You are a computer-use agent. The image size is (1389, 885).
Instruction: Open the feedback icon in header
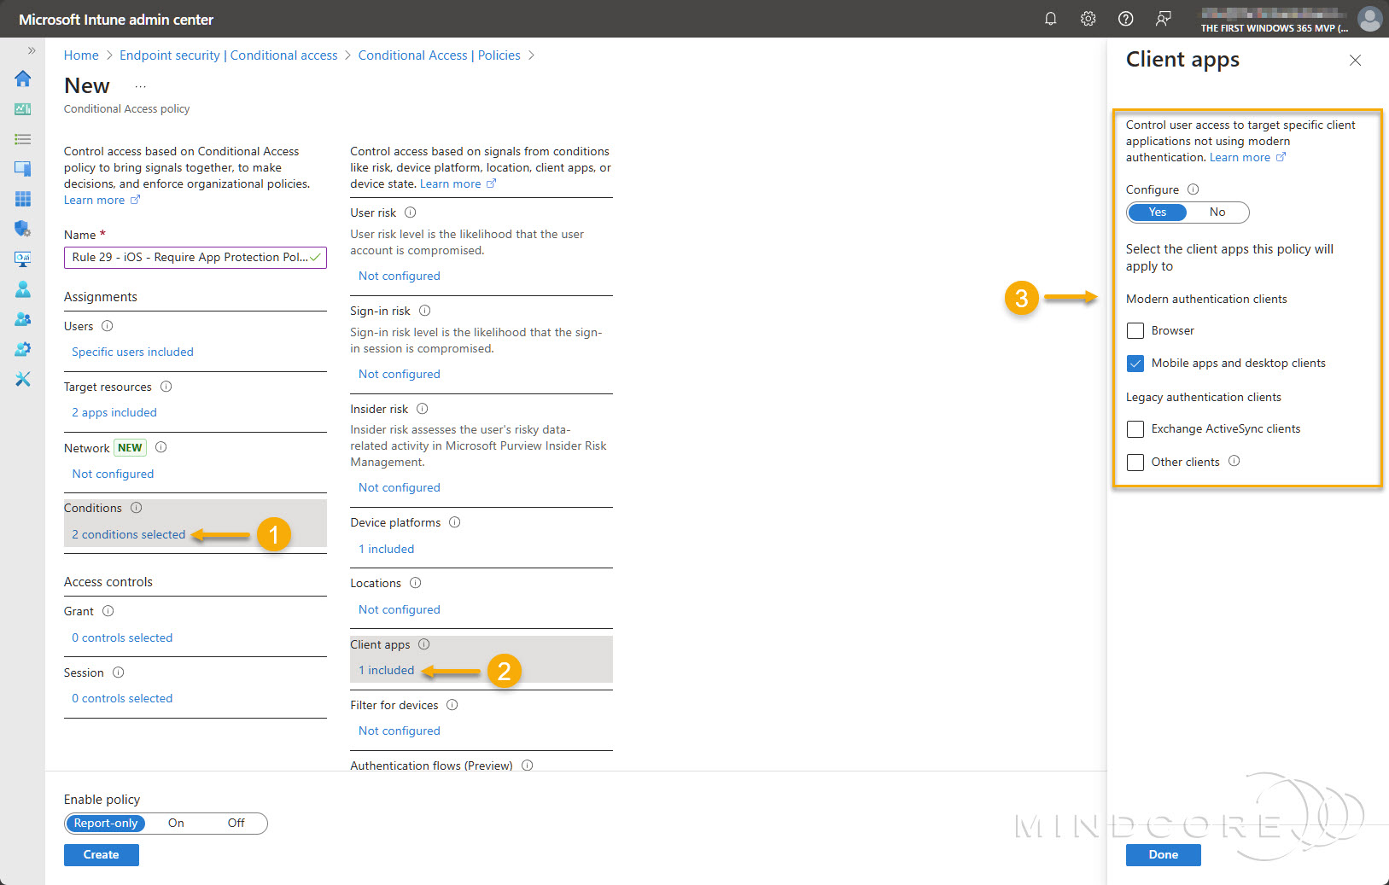[1163, 19]
